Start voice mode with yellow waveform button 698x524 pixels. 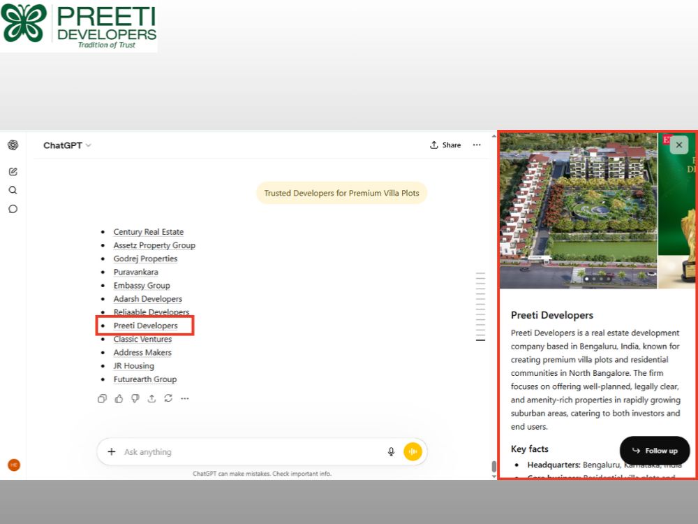pyautogui.click(x=413, y=451)
